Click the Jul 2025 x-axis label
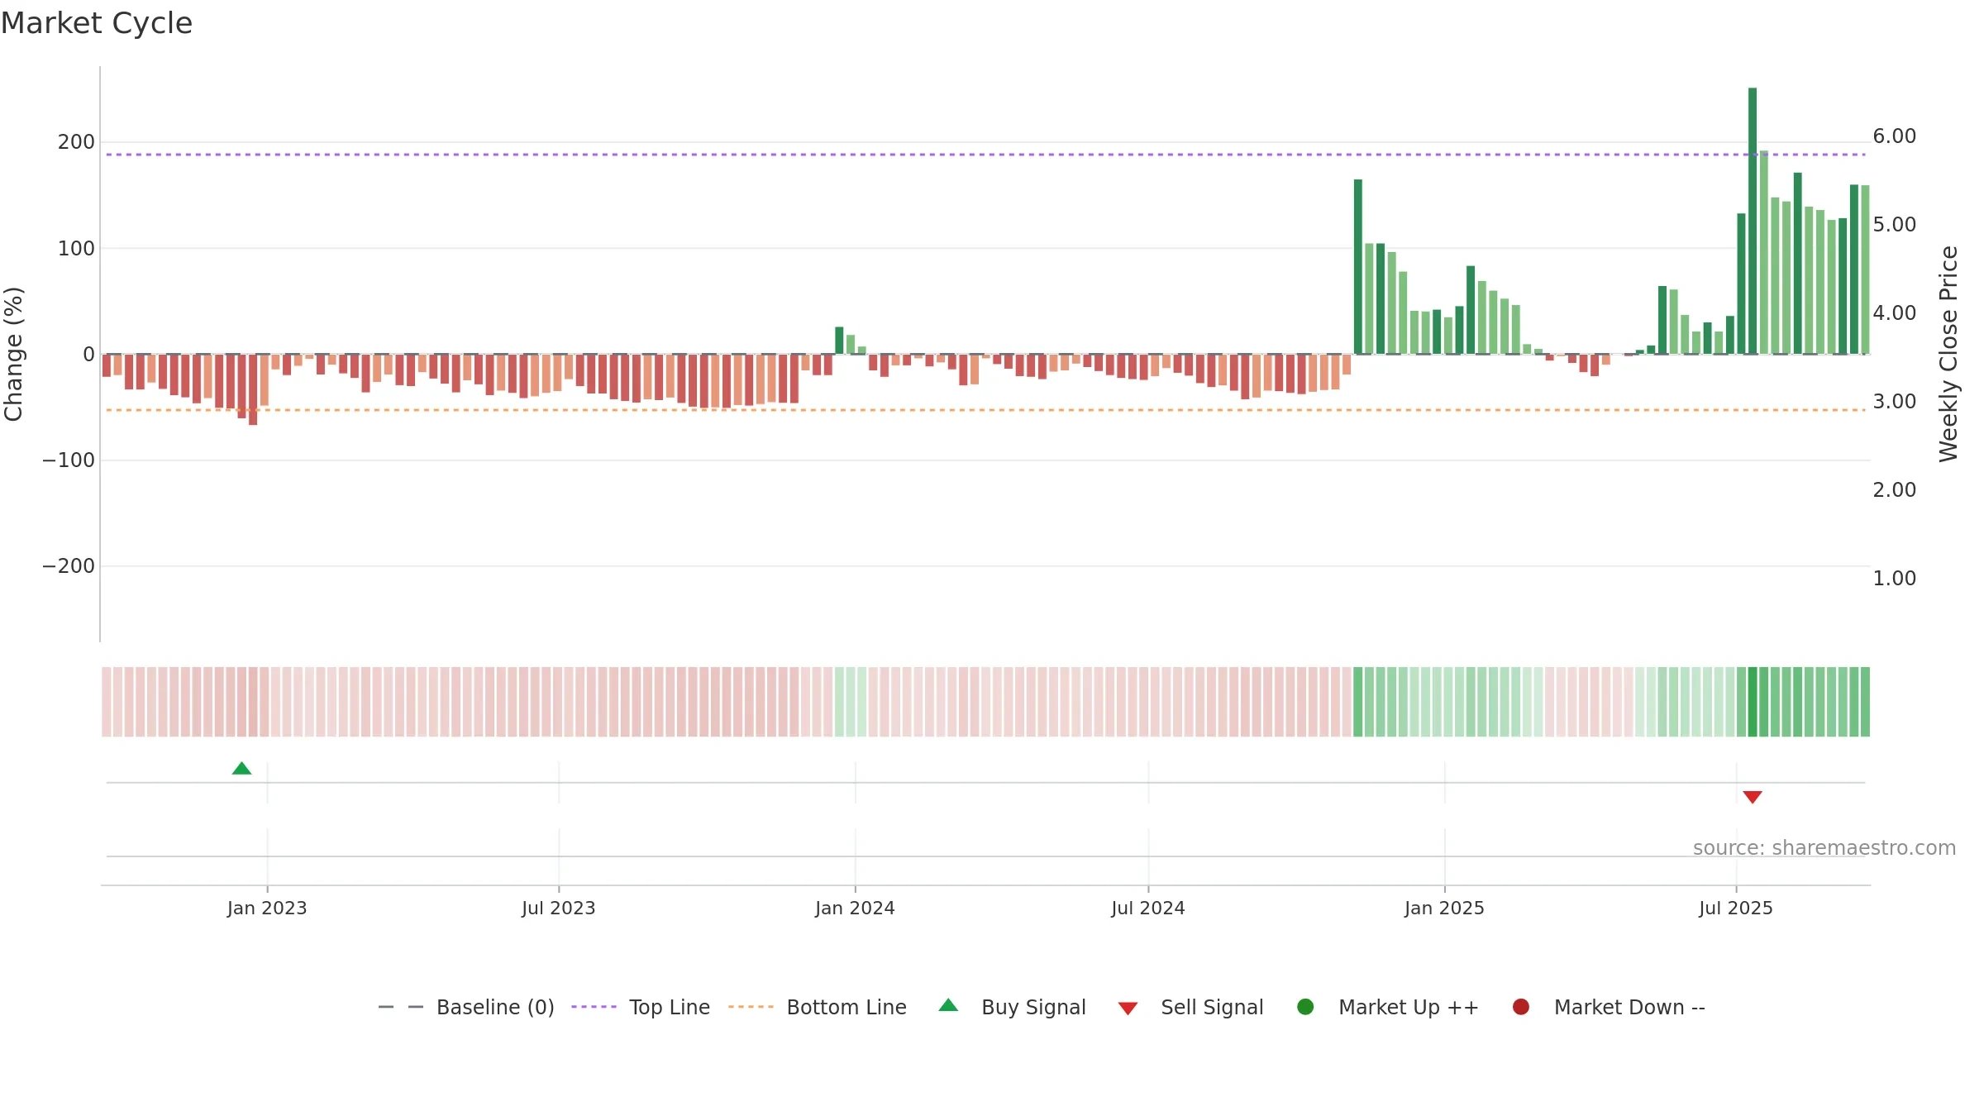Screen dimensions: 1984x1116 tap(1736, 909)
